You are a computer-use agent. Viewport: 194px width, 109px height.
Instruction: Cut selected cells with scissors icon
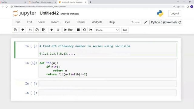point(30,30)
